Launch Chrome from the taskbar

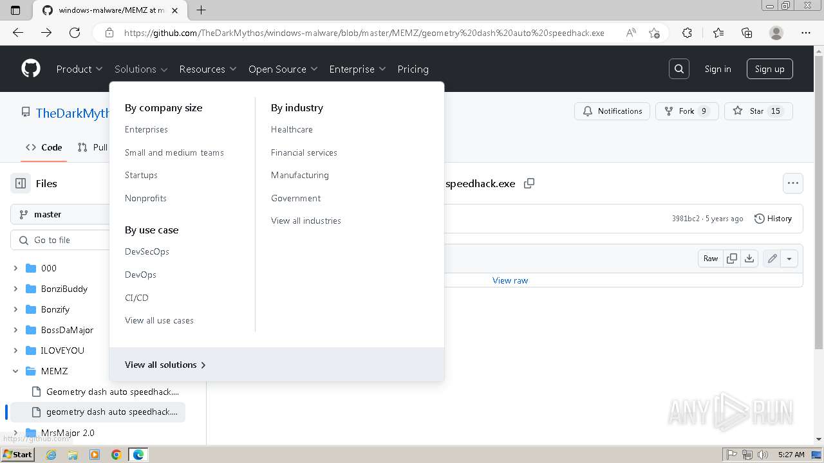pos(117,455)
